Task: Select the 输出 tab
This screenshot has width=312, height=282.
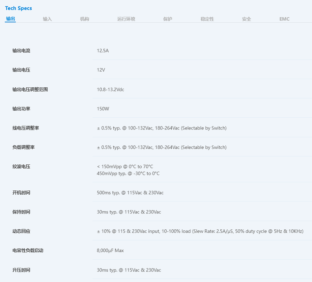Action: [10, 19]
